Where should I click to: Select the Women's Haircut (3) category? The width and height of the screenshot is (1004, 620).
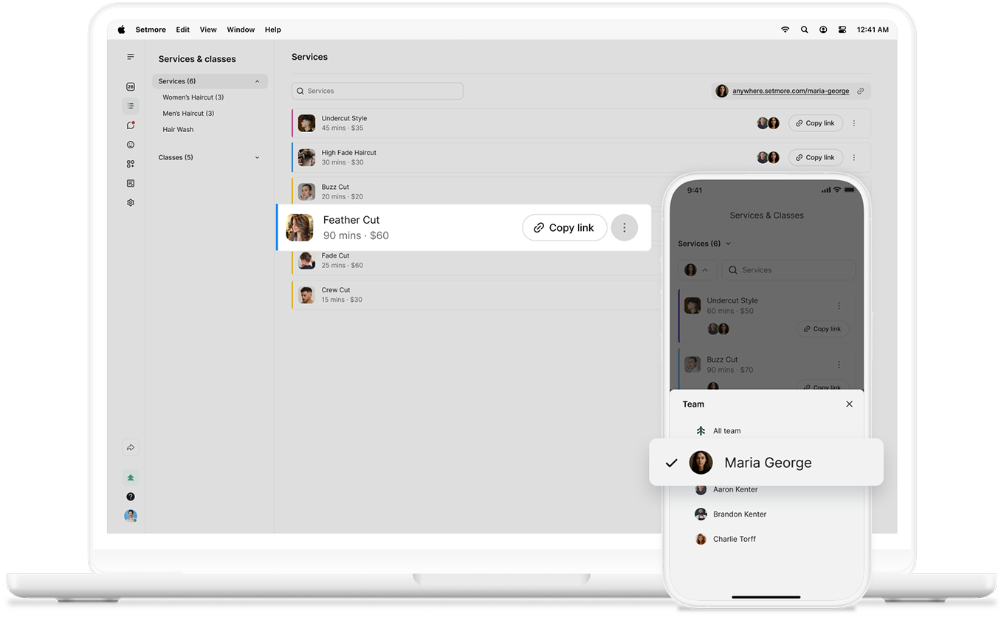pyautogui.click(x=193, y=97)
